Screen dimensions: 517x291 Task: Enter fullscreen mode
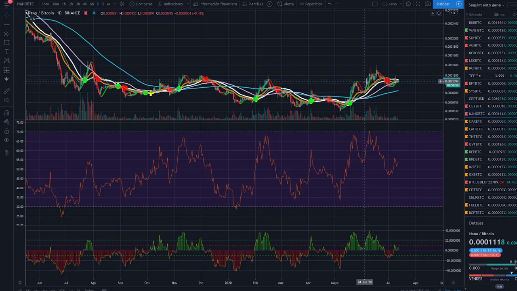click(418, 4)
